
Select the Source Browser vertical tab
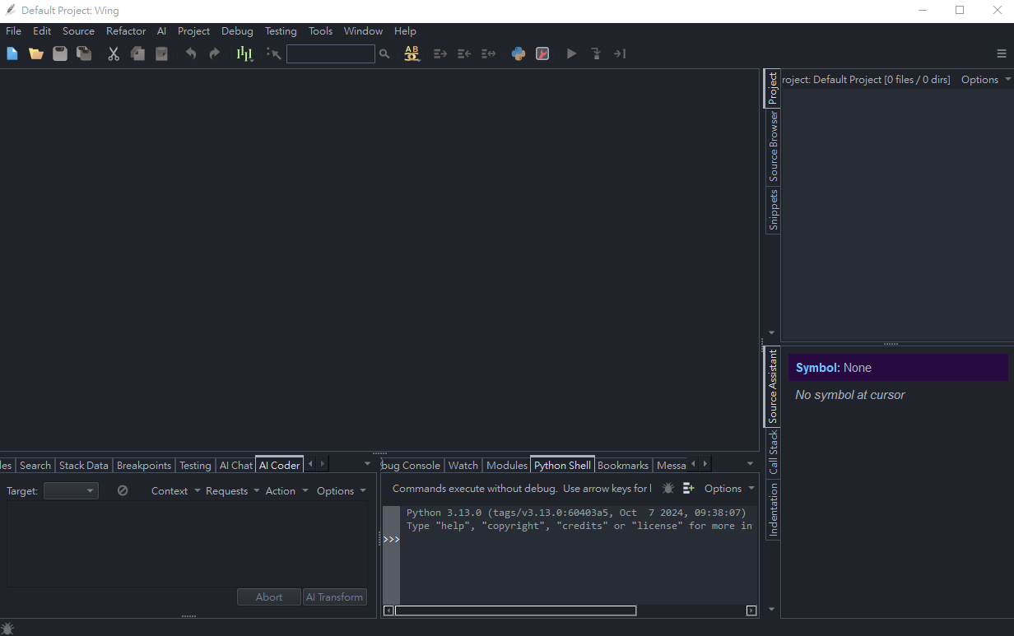pyautogui.click(x=773, y=146)
